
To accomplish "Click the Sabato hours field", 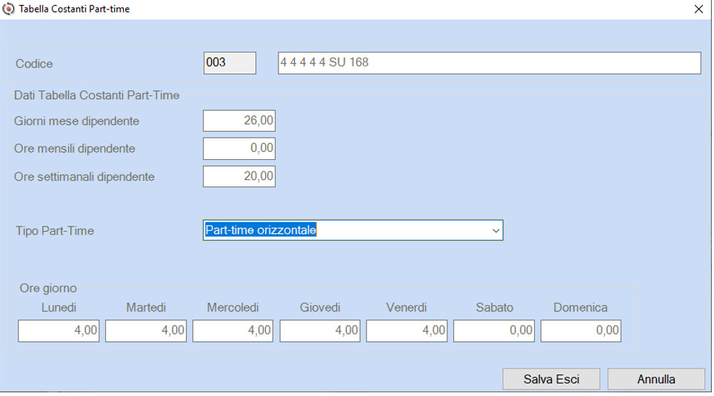I will pyautogui.click(x=493, y=330).
